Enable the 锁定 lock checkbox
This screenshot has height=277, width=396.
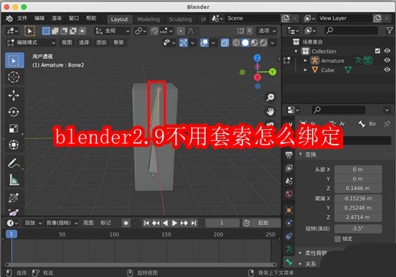[x=337, y=239]
